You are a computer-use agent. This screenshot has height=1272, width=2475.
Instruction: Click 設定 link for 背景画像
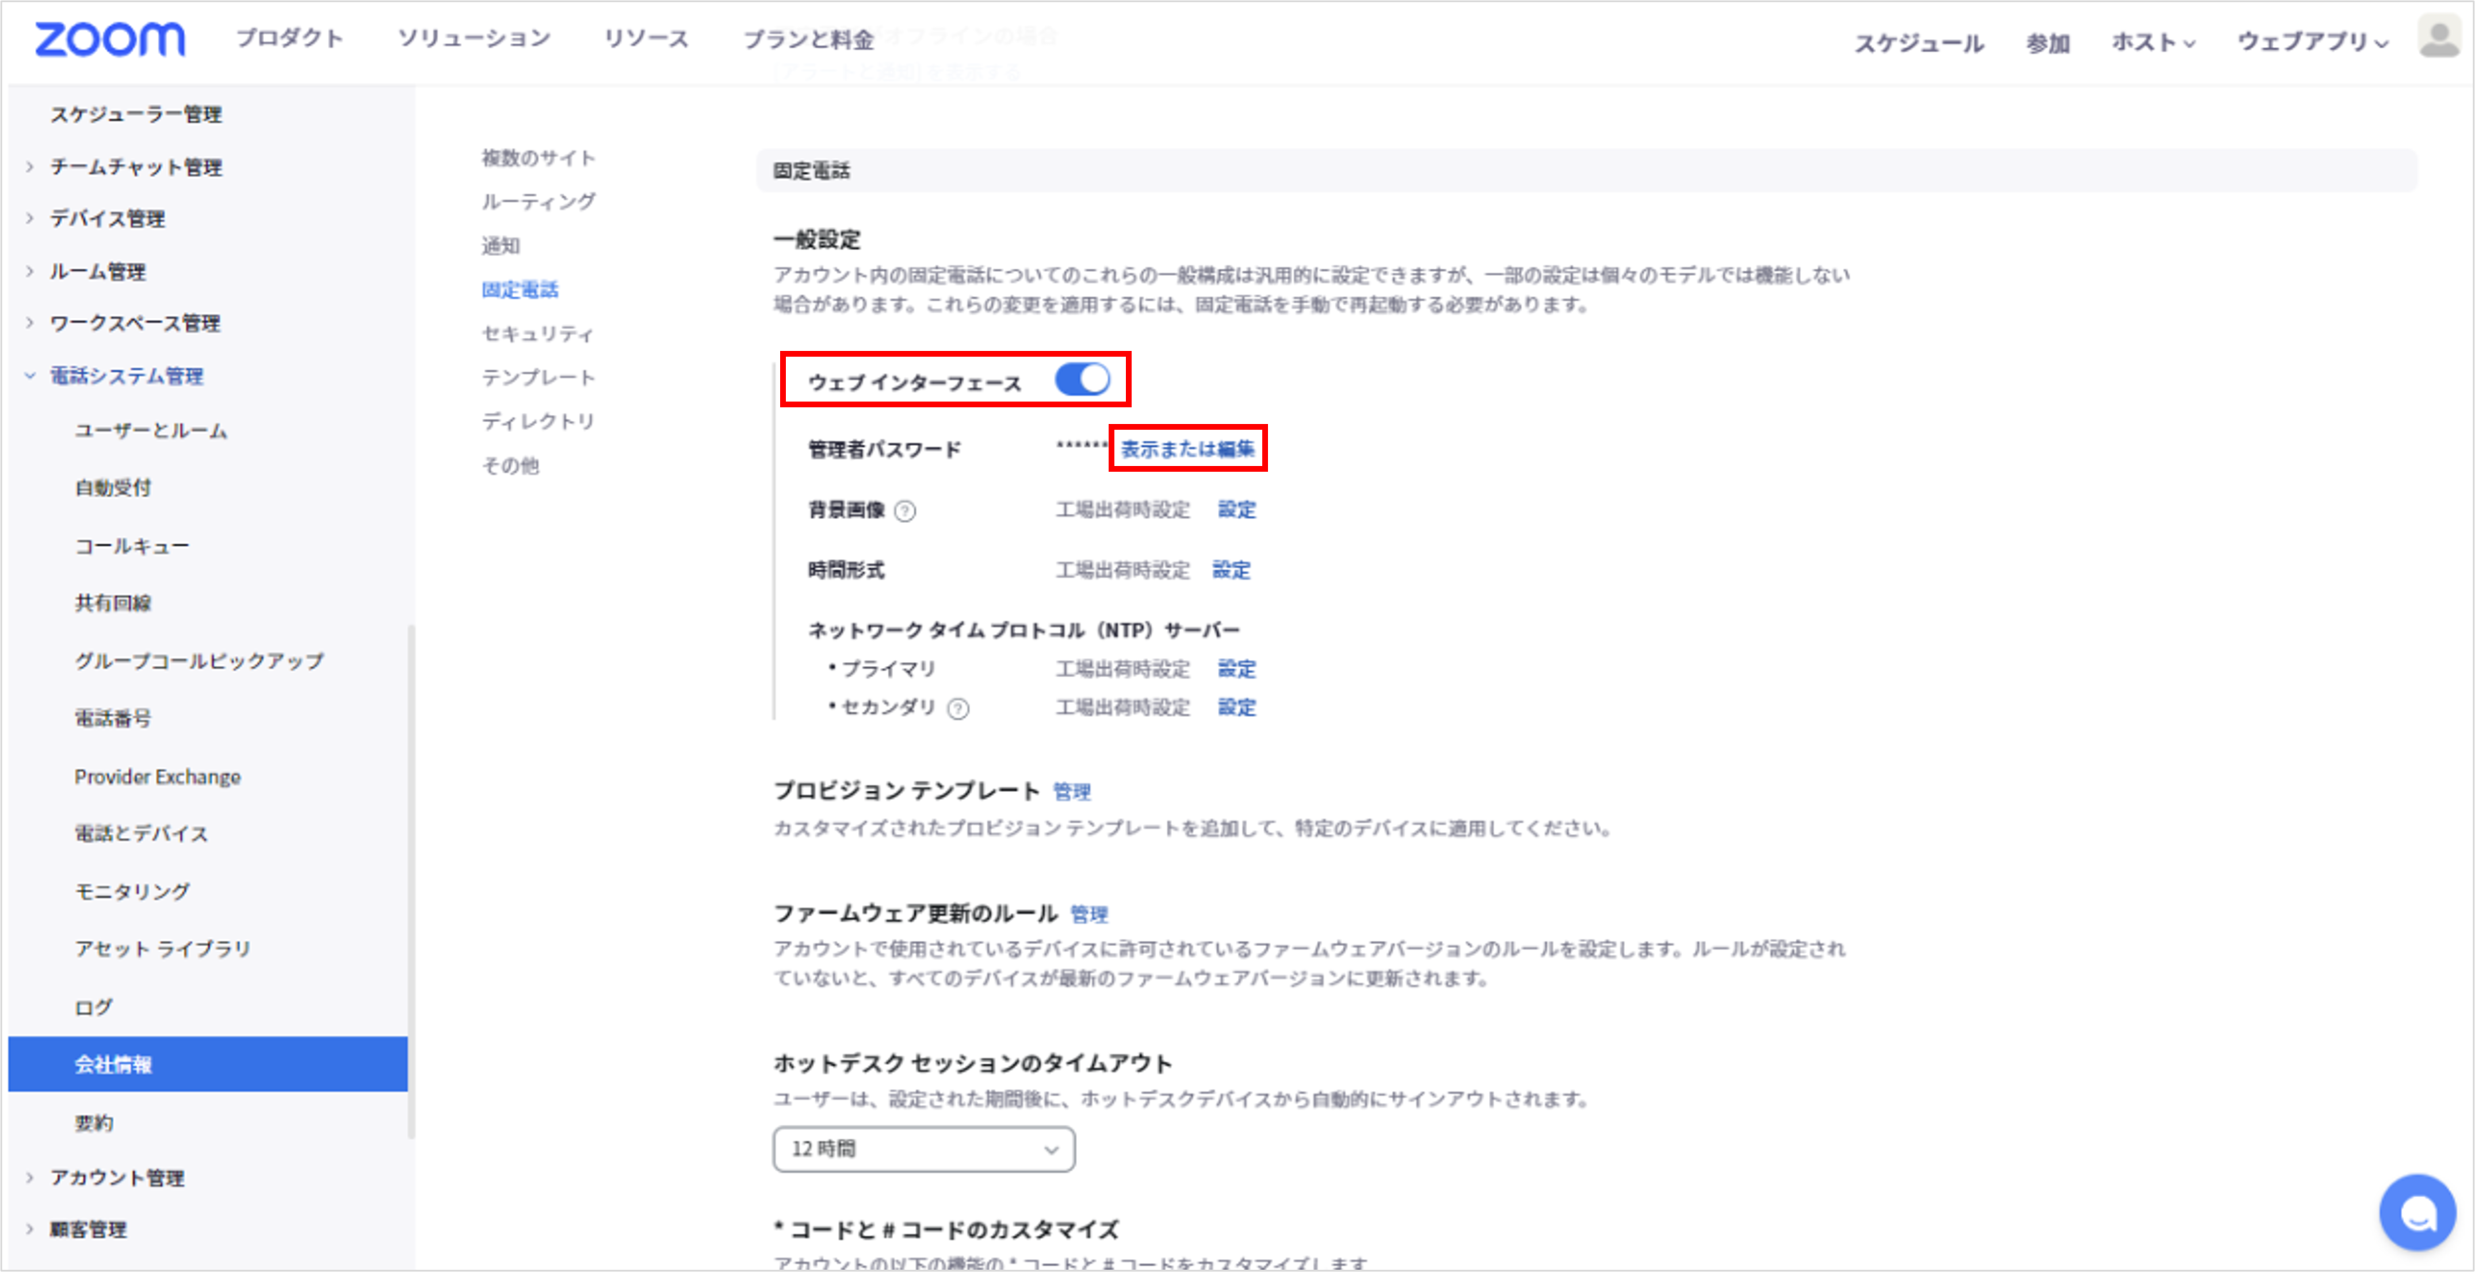[1236, 510]
